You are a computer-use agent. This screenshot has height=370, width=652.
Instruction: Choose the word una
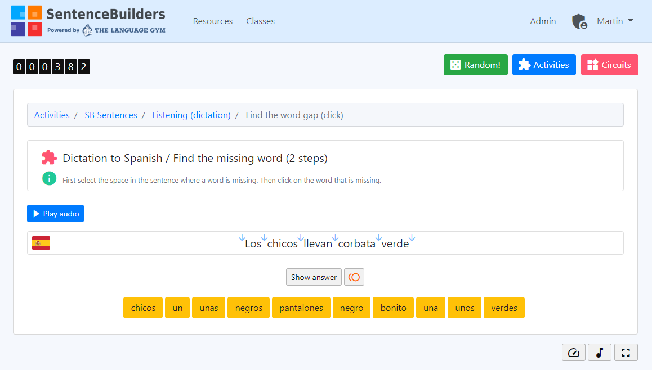point(431,308)
